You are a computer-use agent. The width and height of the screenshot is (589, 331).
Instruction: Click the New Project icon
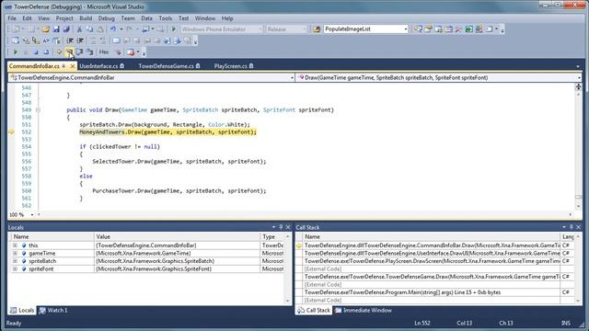tap(16, 29)
